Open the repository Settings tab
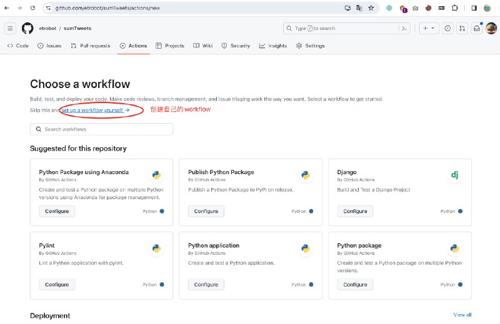500x324 pixels. pos(310,46)
